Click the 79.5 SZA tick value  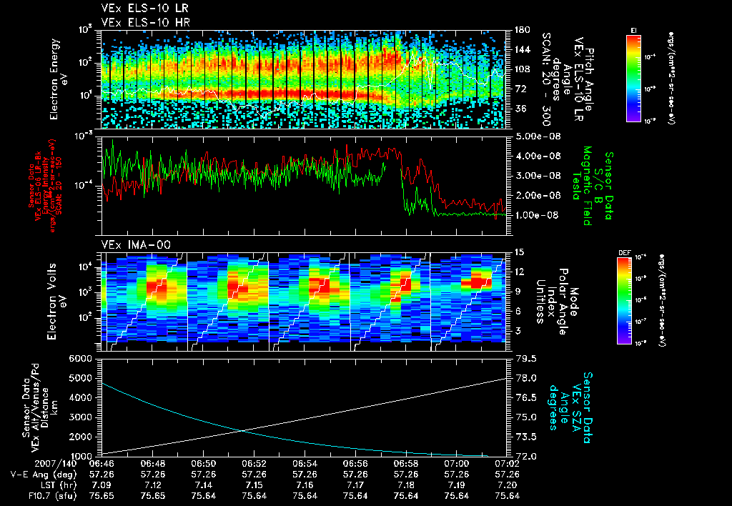525,359
